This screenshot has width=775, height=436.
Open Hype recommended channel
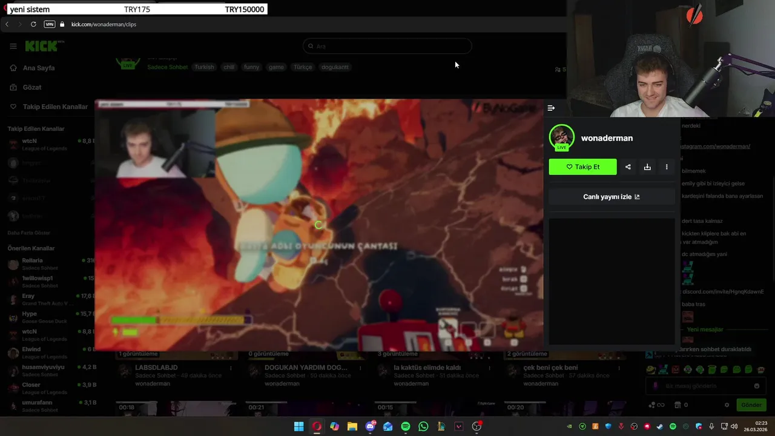click(x=51, y=317)
